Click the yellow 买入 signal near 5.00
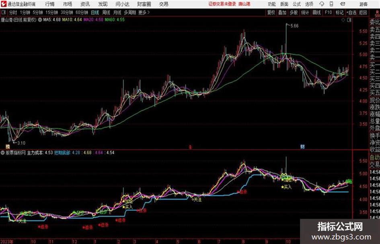Screen dimensions: 380x244 click(x=286, y=187)
